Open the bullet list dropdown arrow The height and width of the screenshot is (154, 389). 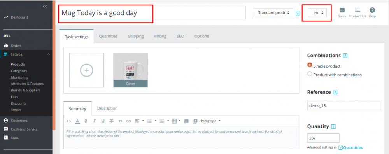coord(156,121)
